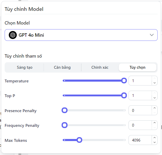The height and width of the screenshot is (155, 162).
Task: Increase Presence Penalty with the up arrow
Action: pyautogui.click(x=154, y=108)
